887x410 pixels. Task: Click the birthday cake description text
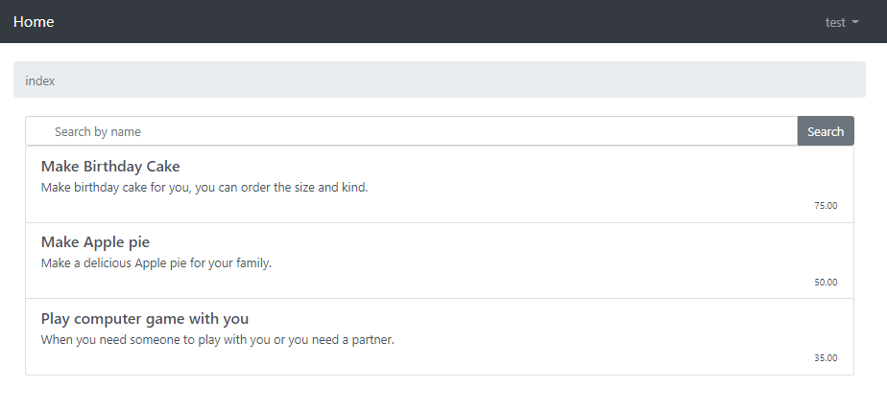click(x=204, y=188)
